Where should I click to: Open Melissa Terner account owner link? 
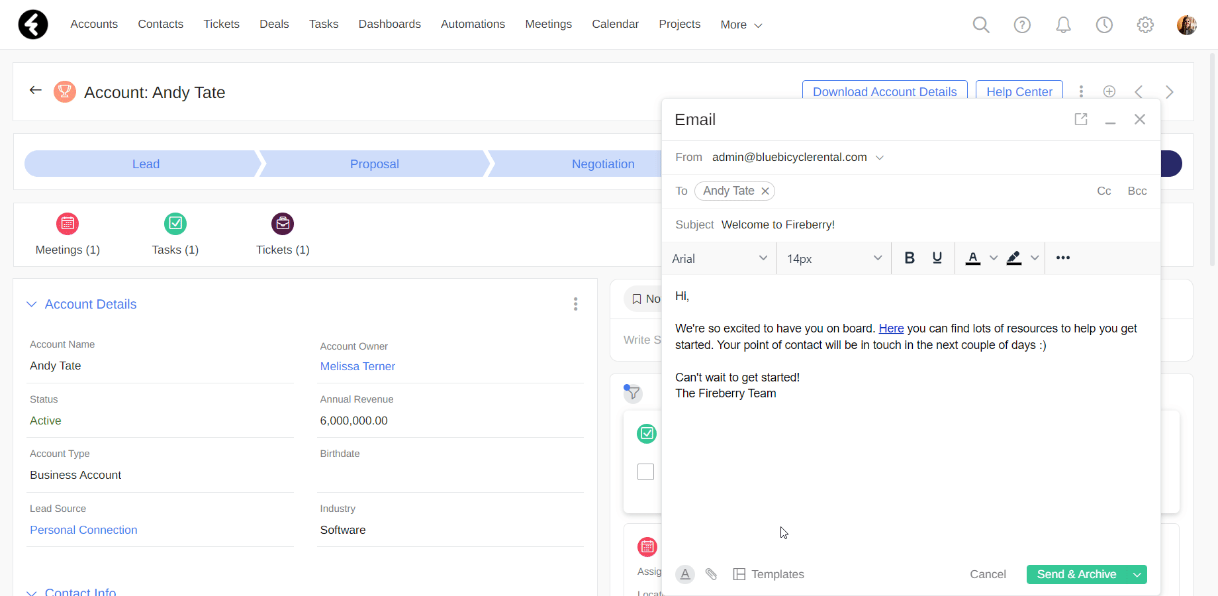tap(357, 366)
